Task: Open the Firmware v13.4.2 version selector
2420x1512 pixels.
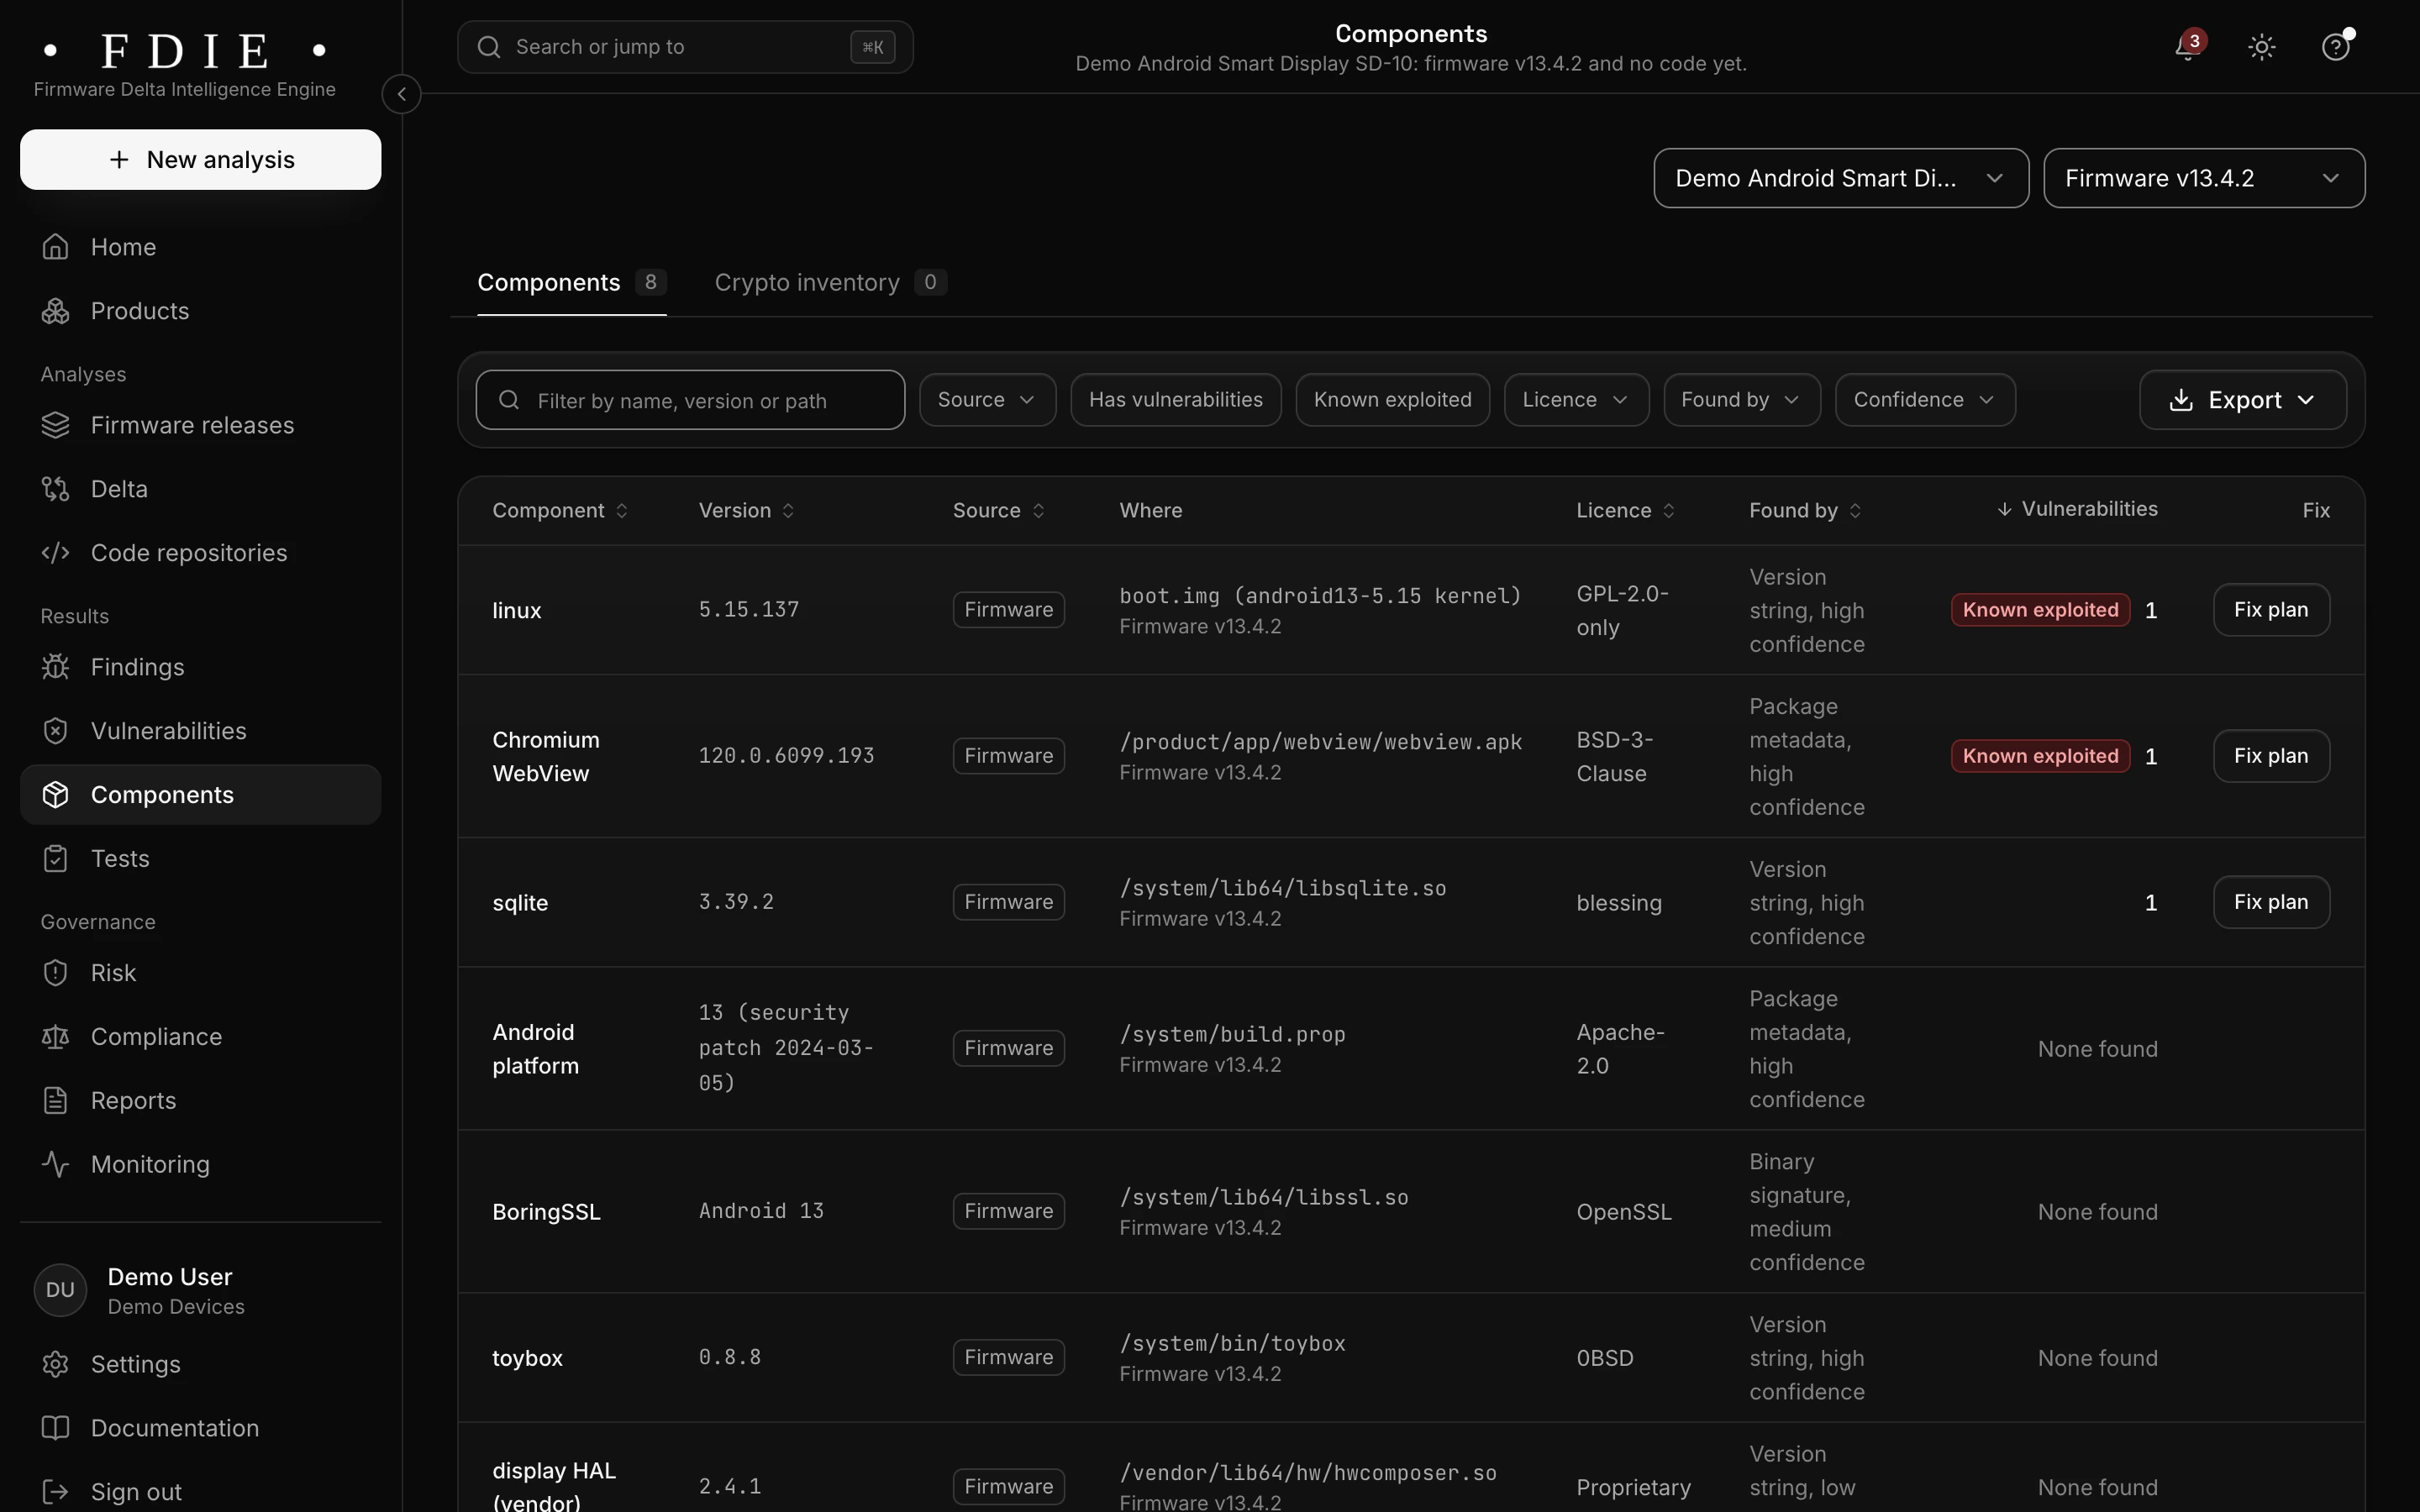Action: click(x=2204, y=178)
